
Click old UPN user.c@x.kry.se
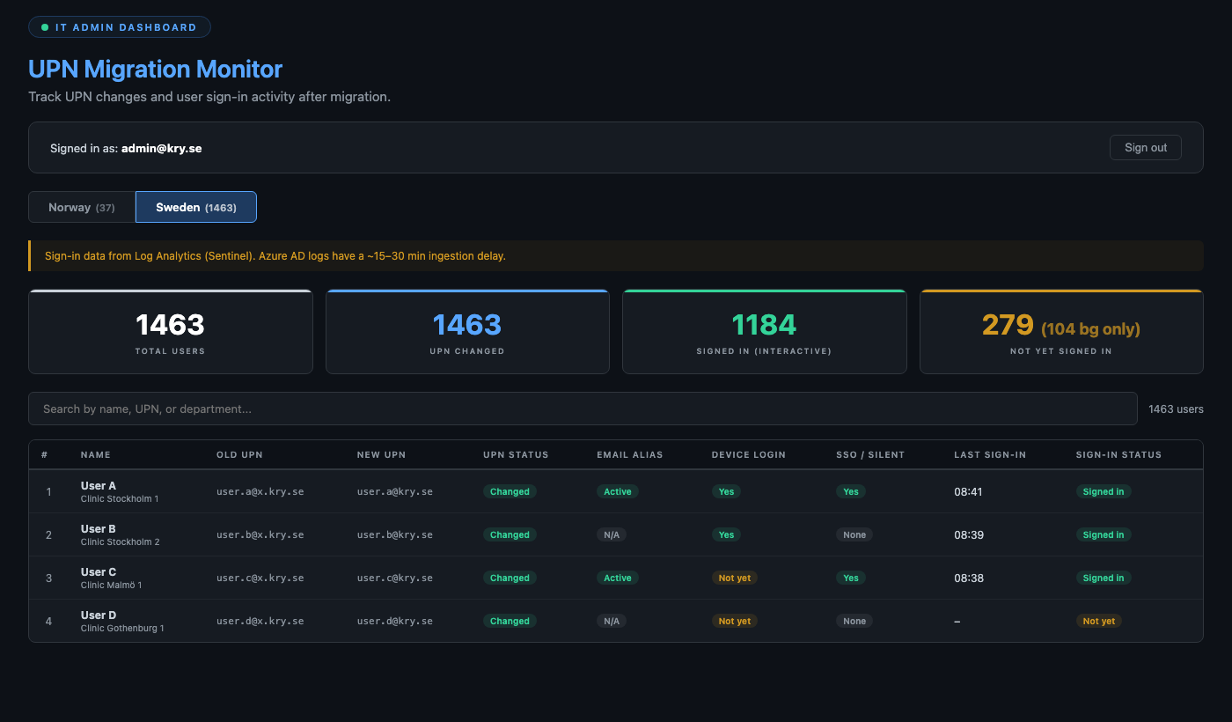click(260, 578)
